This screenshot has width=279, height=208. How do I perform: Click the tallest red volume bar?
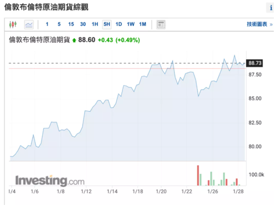point(198,175)
